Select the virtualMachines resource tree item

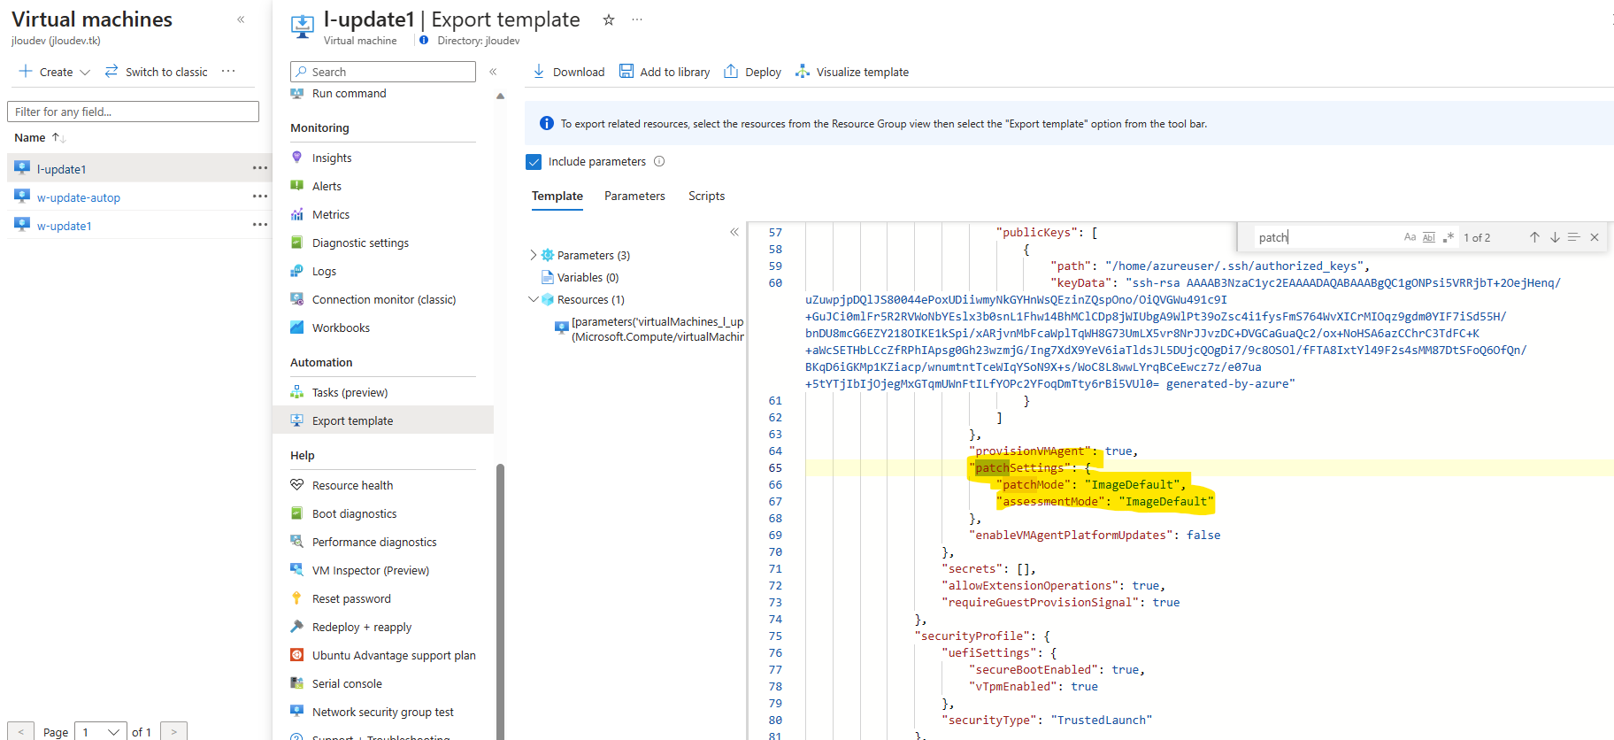(649, 329)
